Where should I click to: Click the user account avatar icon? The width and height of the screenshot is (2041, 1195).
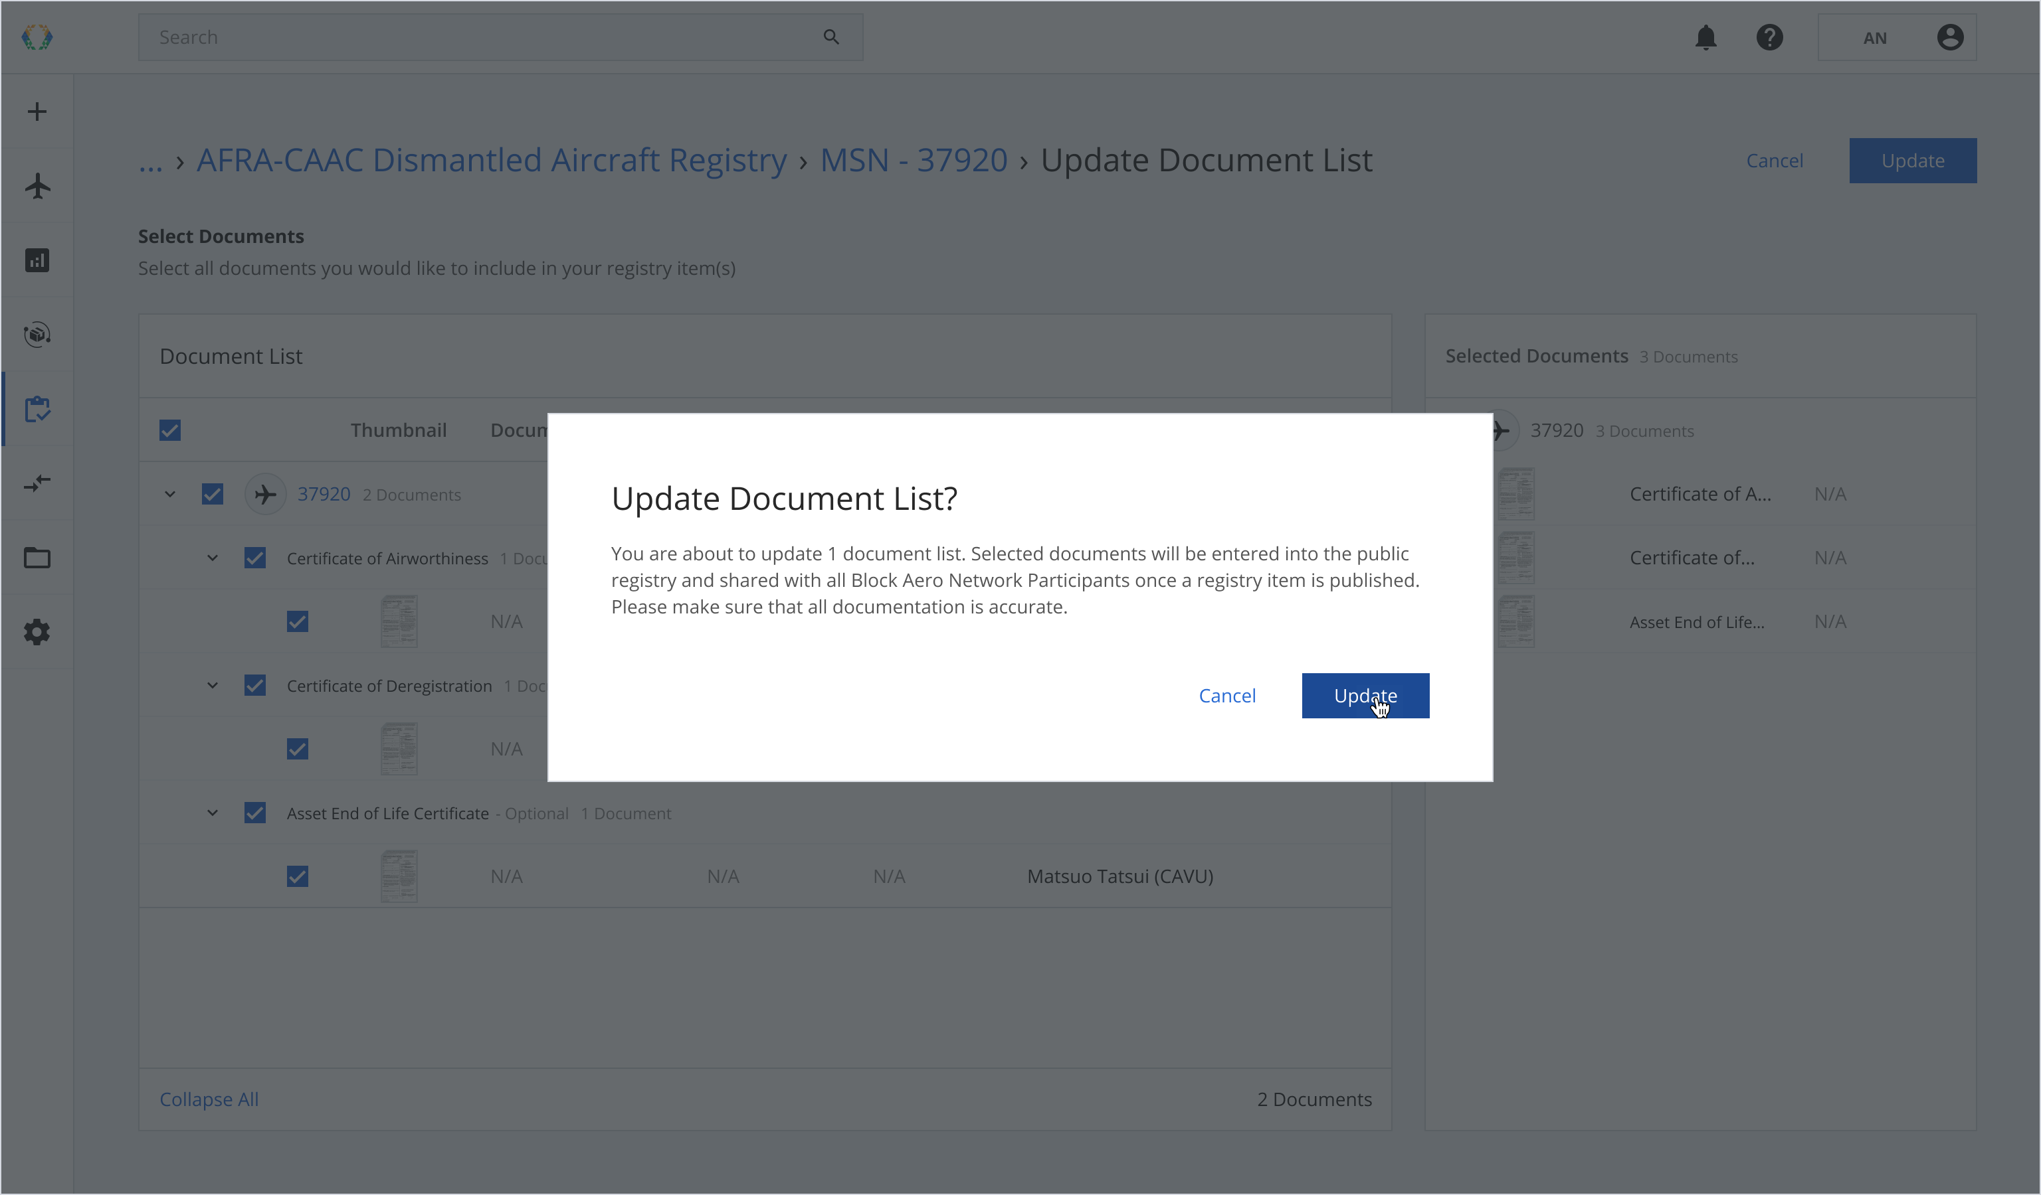click(1949, 37)
